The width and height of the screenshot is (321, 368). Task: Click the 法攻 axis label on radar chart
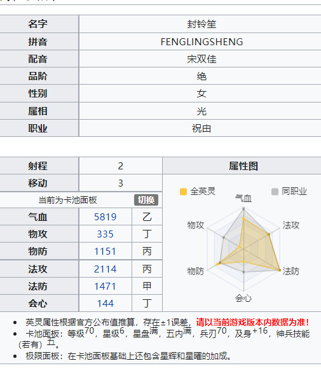coord(291,225)
